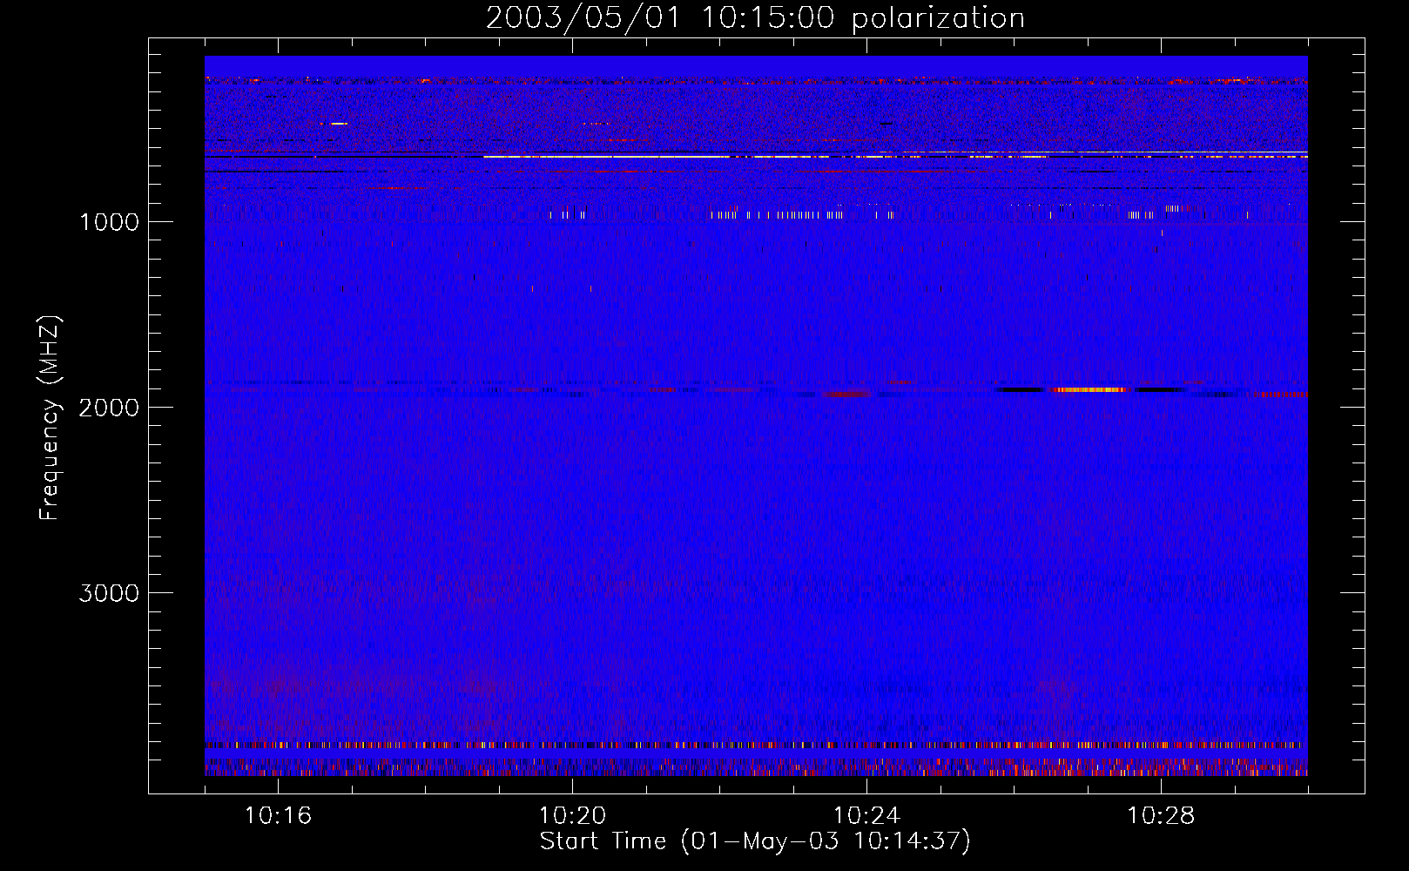The image size is (1409, 871).
Task: Click the 10:16 time tick label
Action: [279, 816]
